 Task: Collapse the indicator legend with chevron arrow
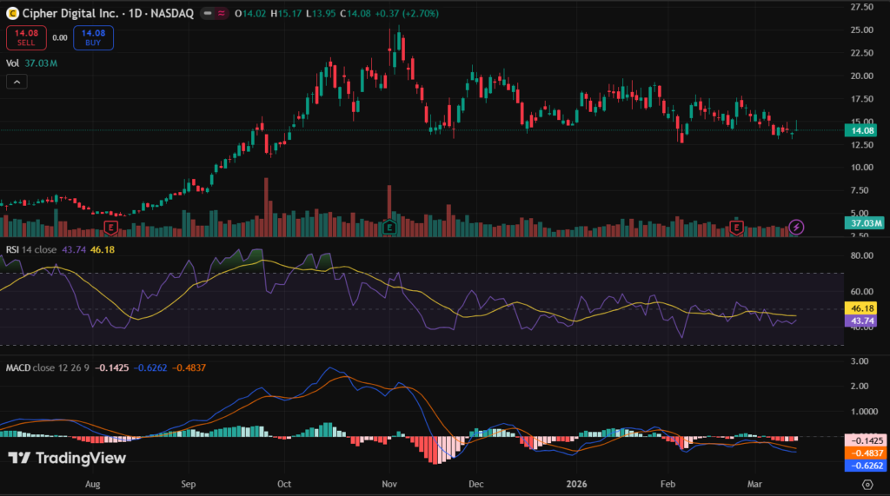click(17, 82)
